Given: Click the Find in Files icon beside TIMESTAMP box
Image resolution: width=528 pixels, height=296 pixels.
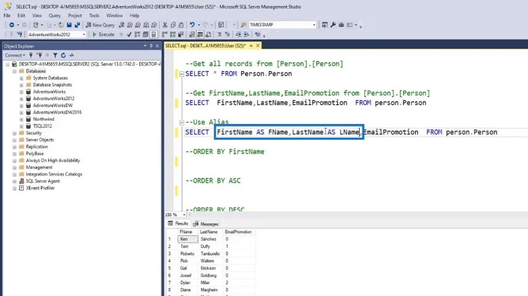Looking at the screenshot, I should [x=243, y=25].
